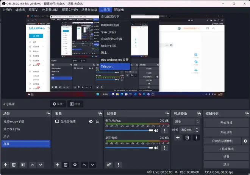This screenshot has width=250, height=175.
Task: Undock the 混音器 panel
Action: pos(167,114)
